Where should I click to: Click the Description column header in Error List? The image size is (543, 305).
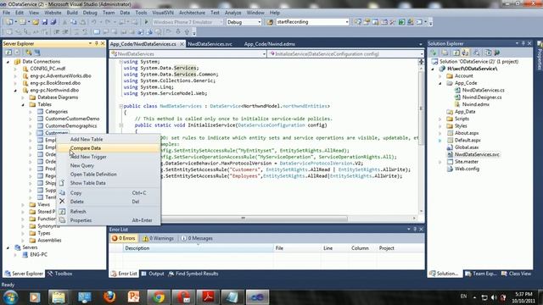pos(198,248)
